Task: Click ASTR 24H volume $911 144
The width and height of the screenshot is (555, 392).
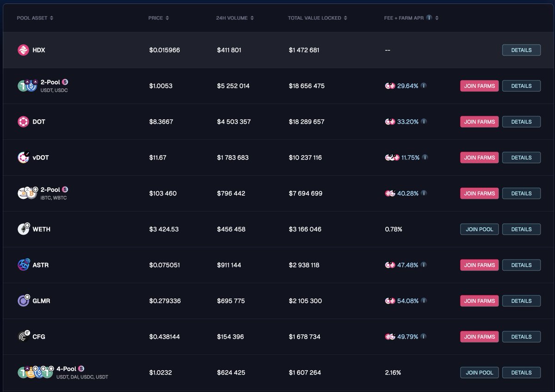Action: pyautogui.click(x=229, y=265)
